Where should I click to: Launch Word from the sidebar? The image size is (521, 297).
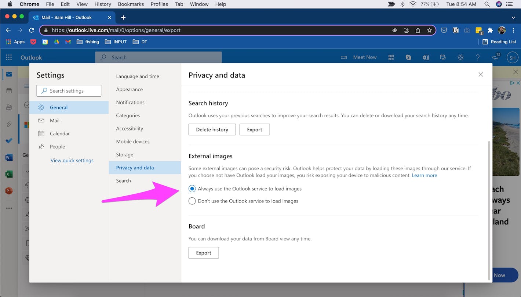(x=9, y=157)
